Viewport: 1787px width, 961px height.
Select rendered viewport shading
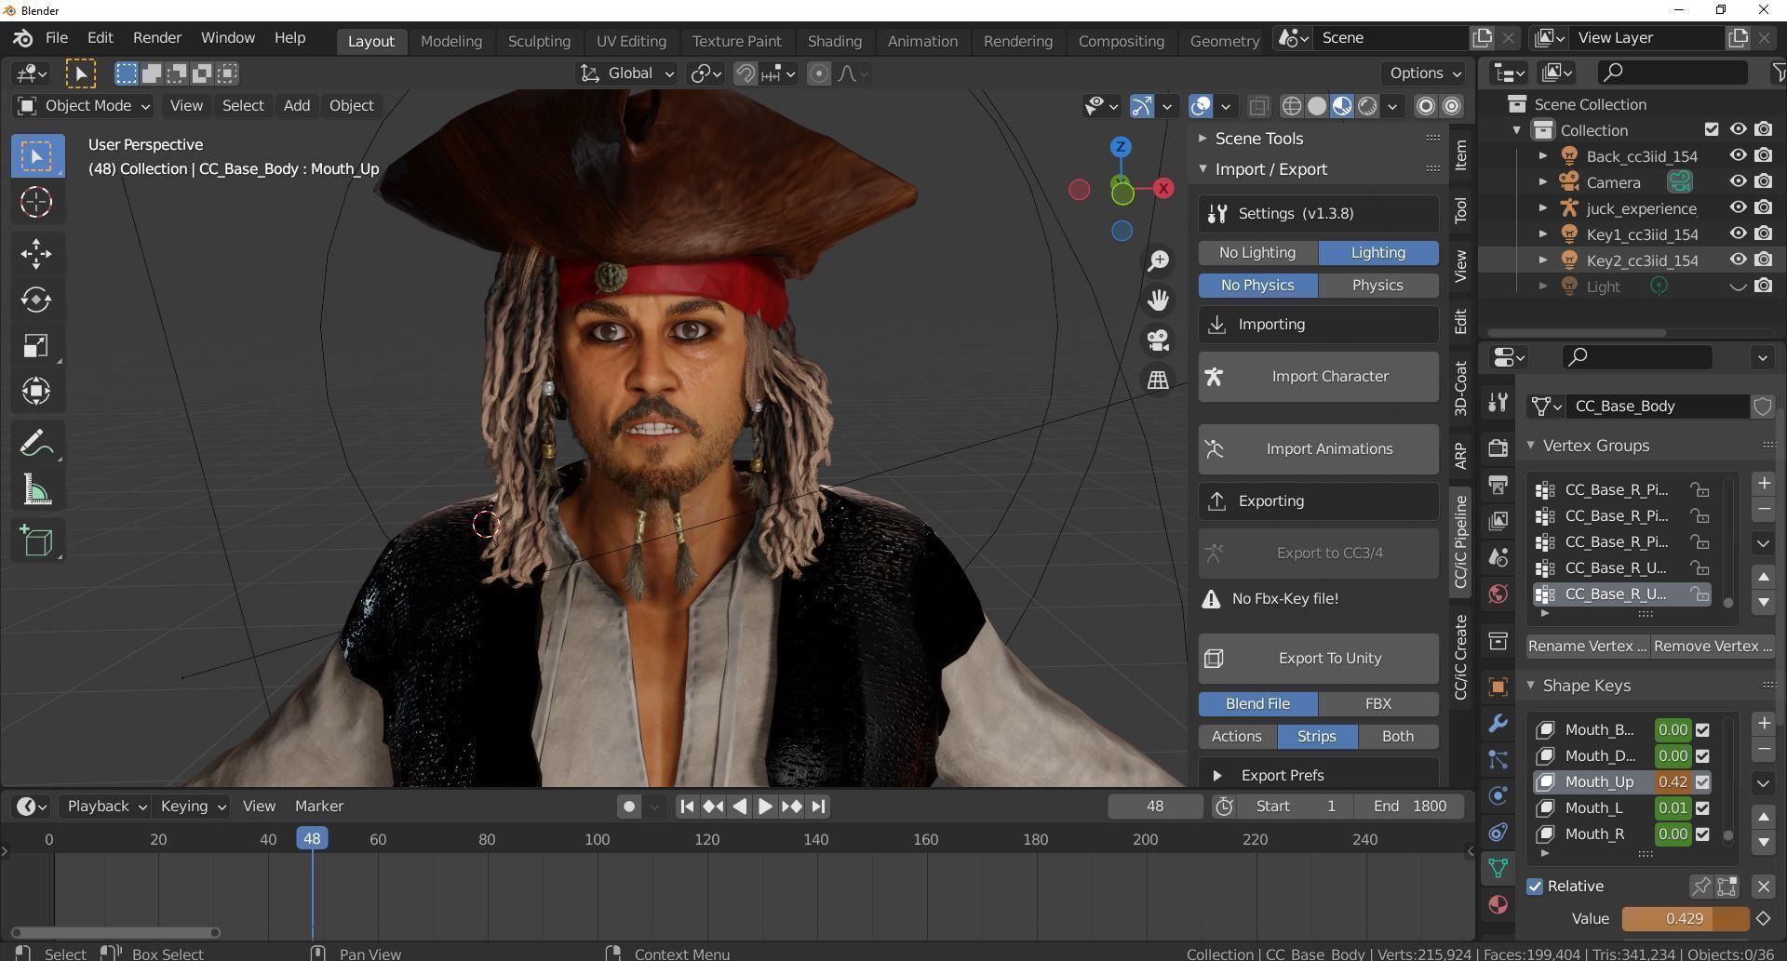1367,106
